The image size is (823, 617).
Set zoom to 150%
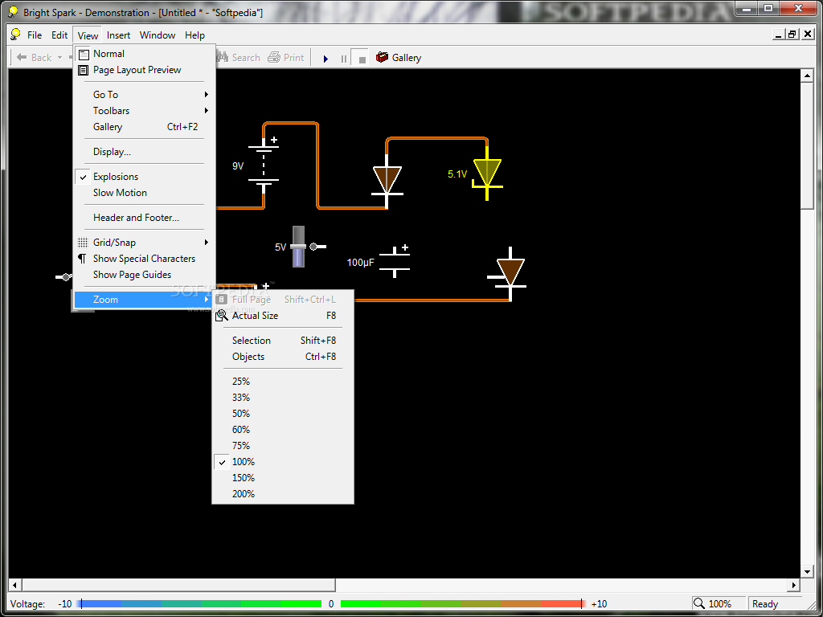[x=283, y=478]
